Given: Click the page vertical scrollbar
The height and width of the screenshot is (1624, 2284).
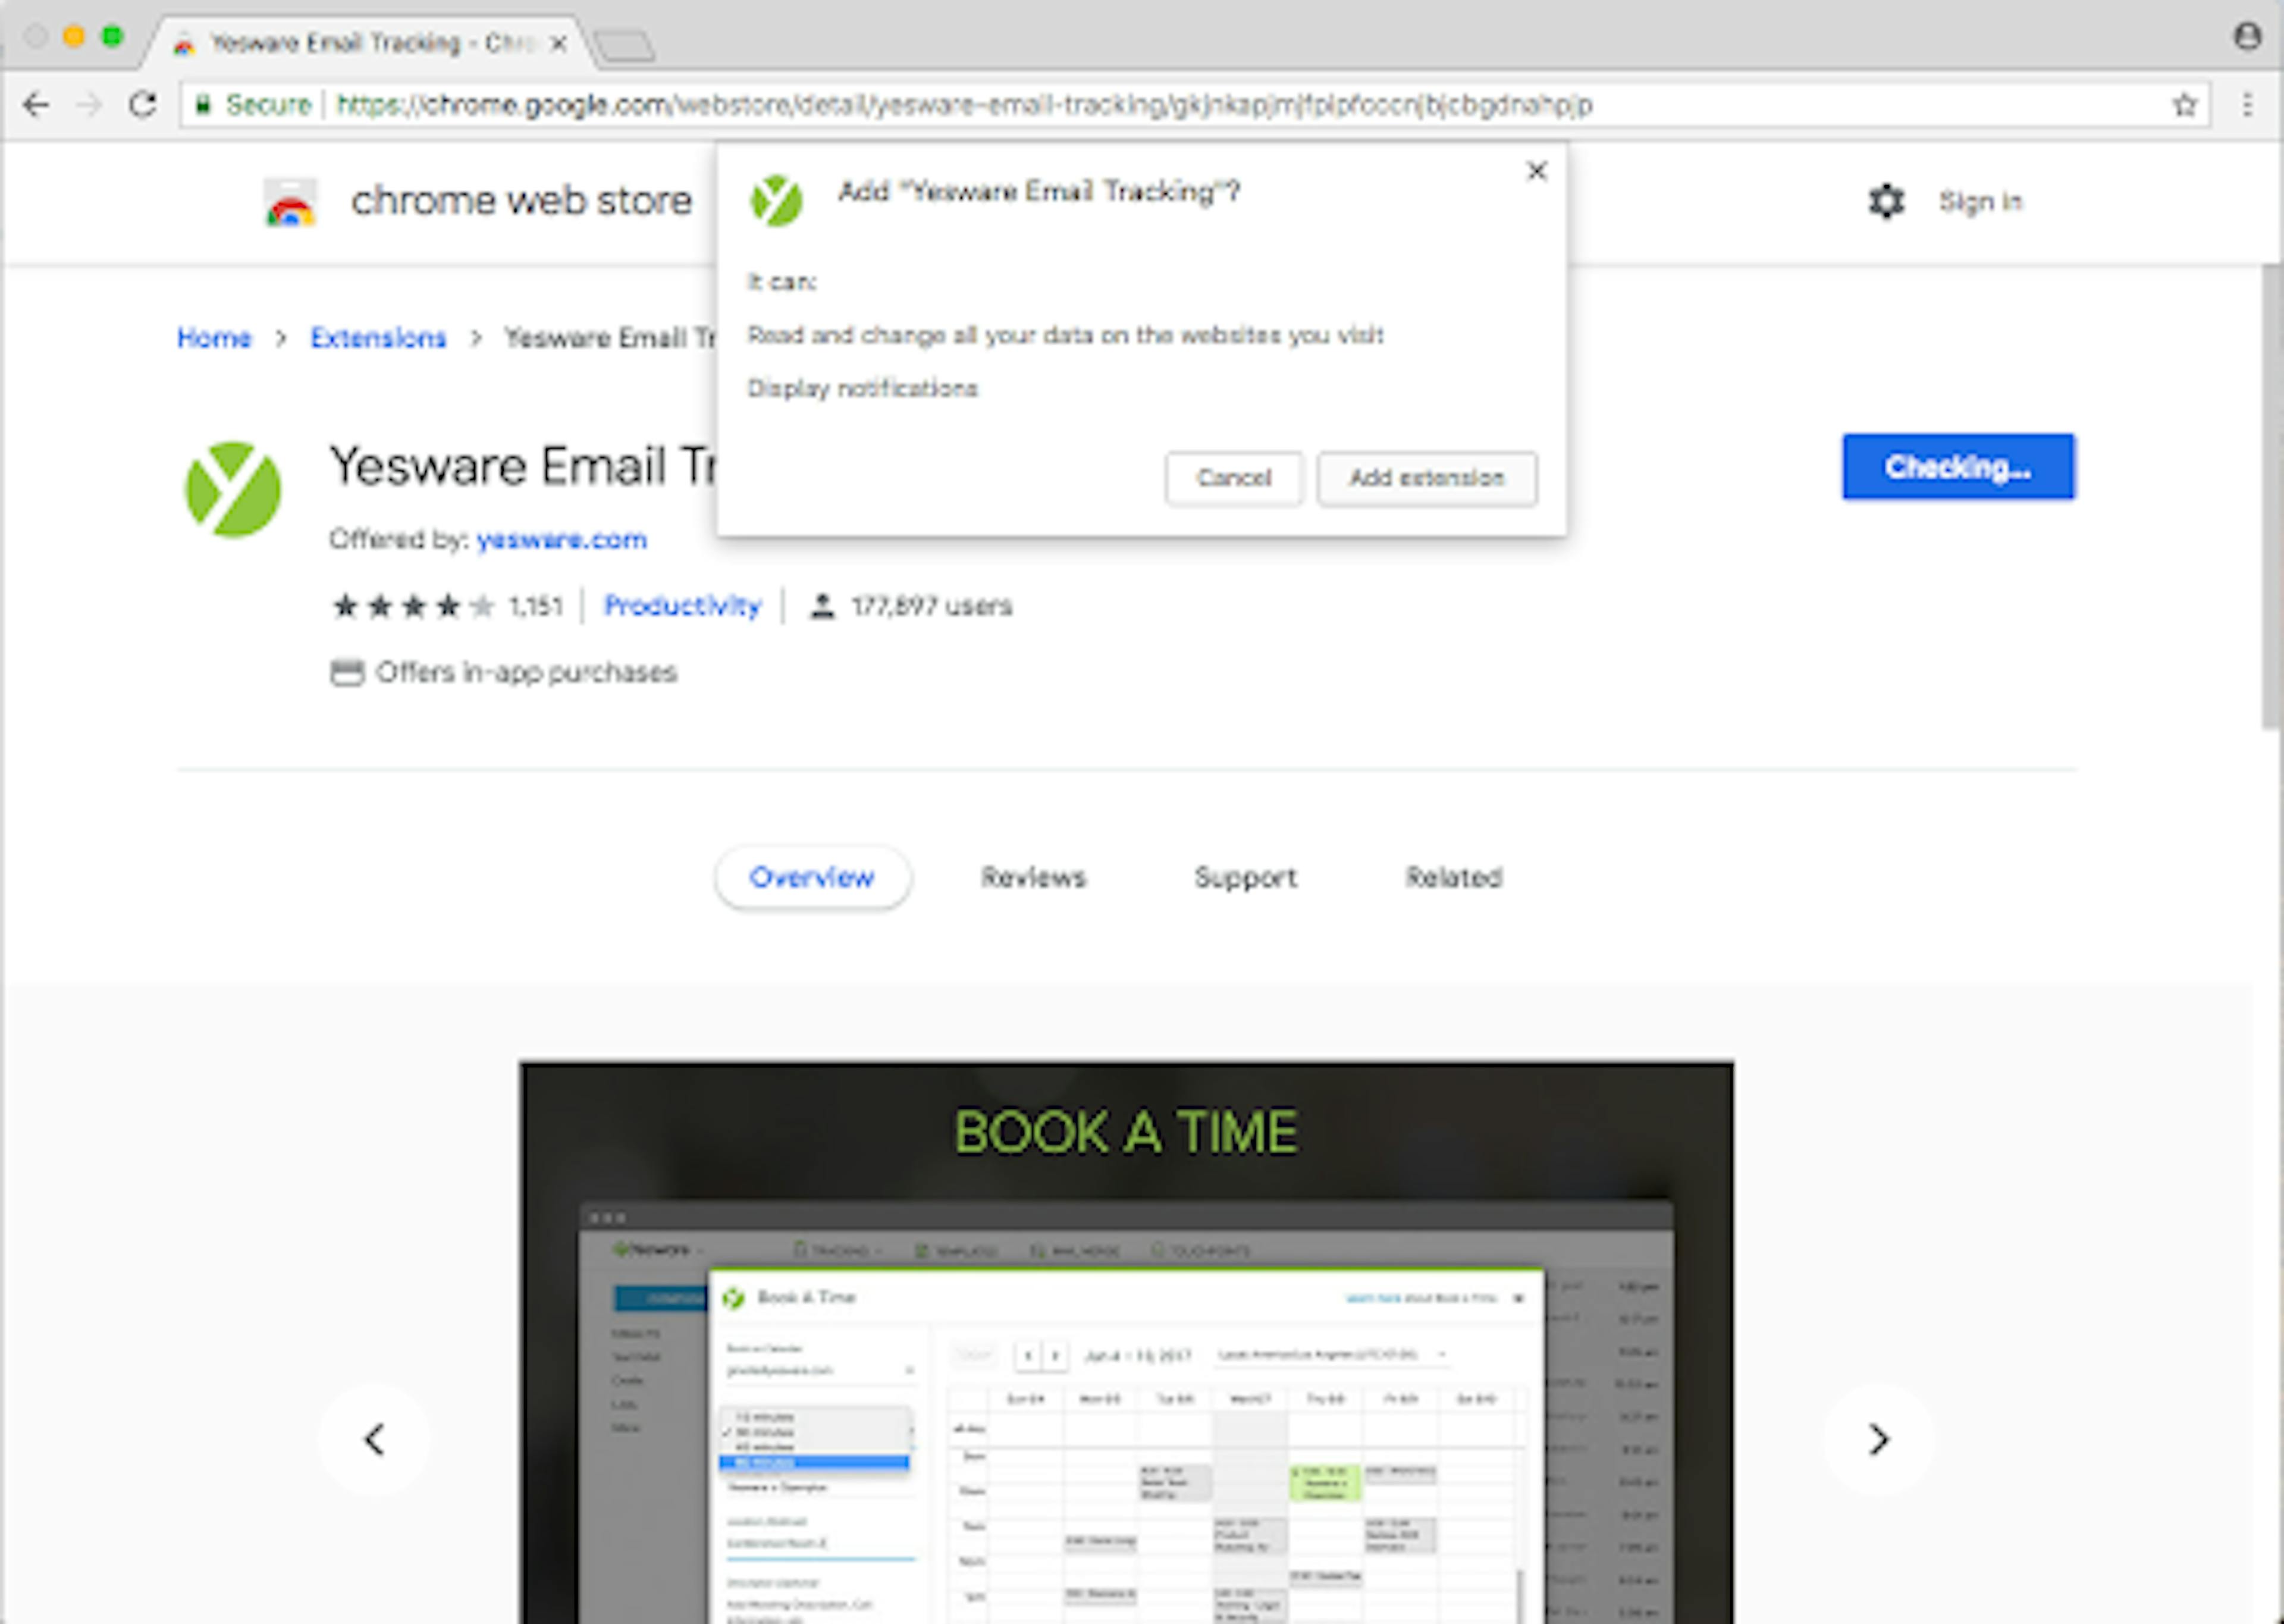Looking at the screenshot, I should coord(2271,497).
